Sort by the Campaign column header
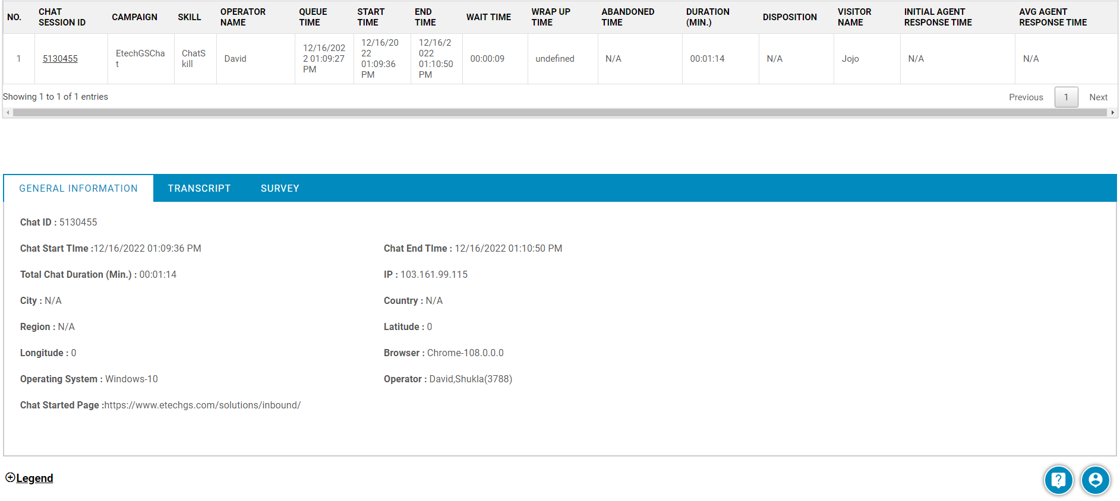This screenshot has width=1120, height=501. click(134, 17)
